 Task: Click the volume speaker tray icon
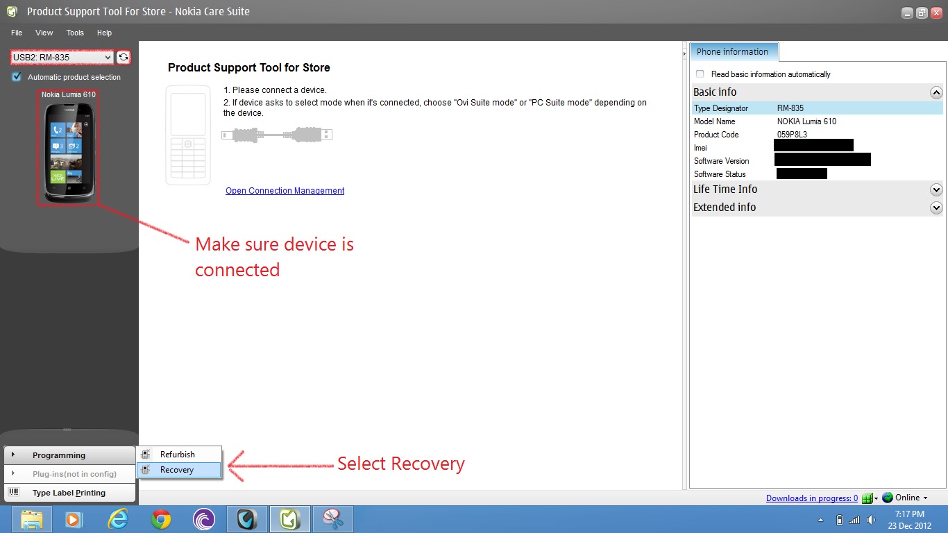coord(871,520)
